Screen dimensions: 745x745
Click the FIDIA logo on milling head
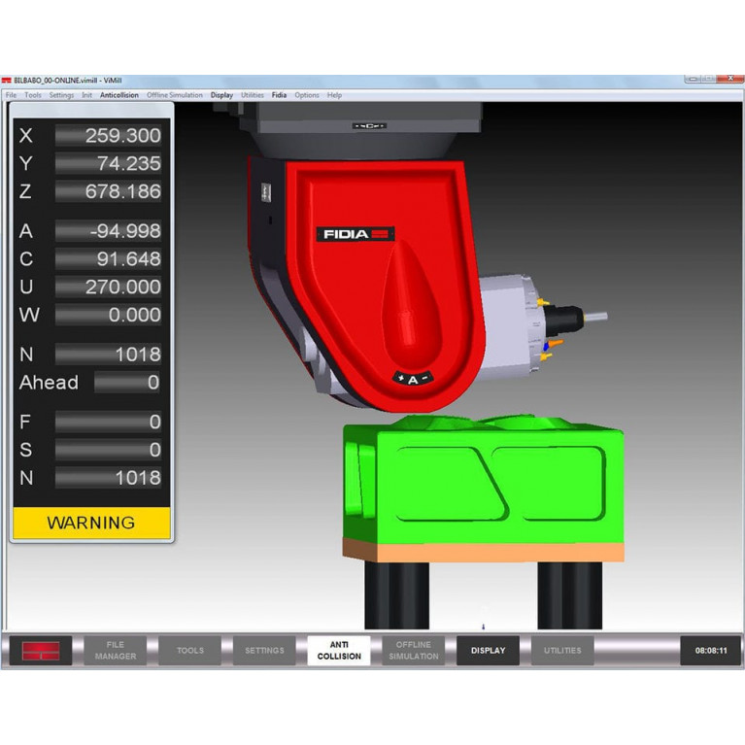point(356,234)
